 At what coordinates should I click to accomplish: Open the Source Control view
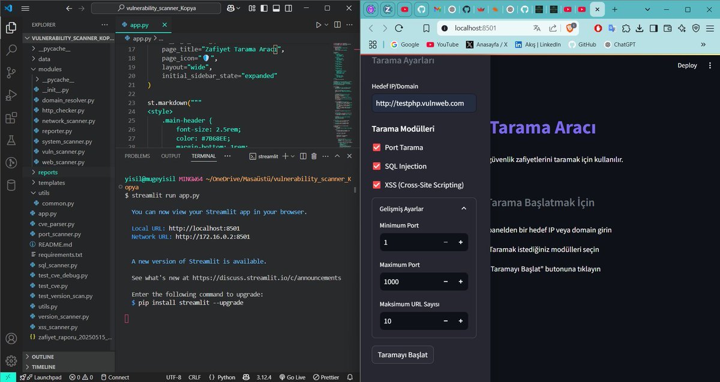point(11,73)
